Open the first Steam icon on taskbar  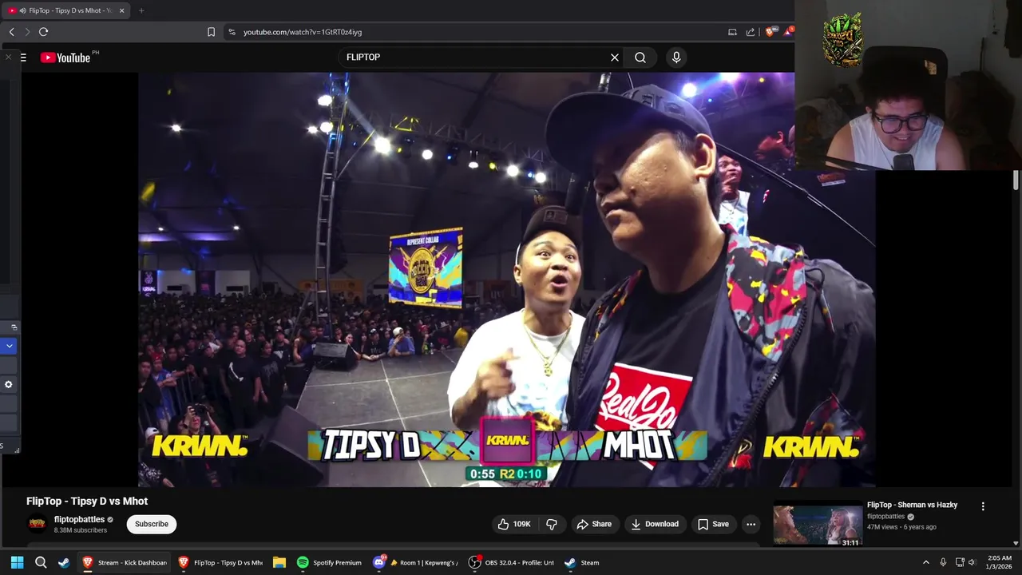(x=64, y=562)
